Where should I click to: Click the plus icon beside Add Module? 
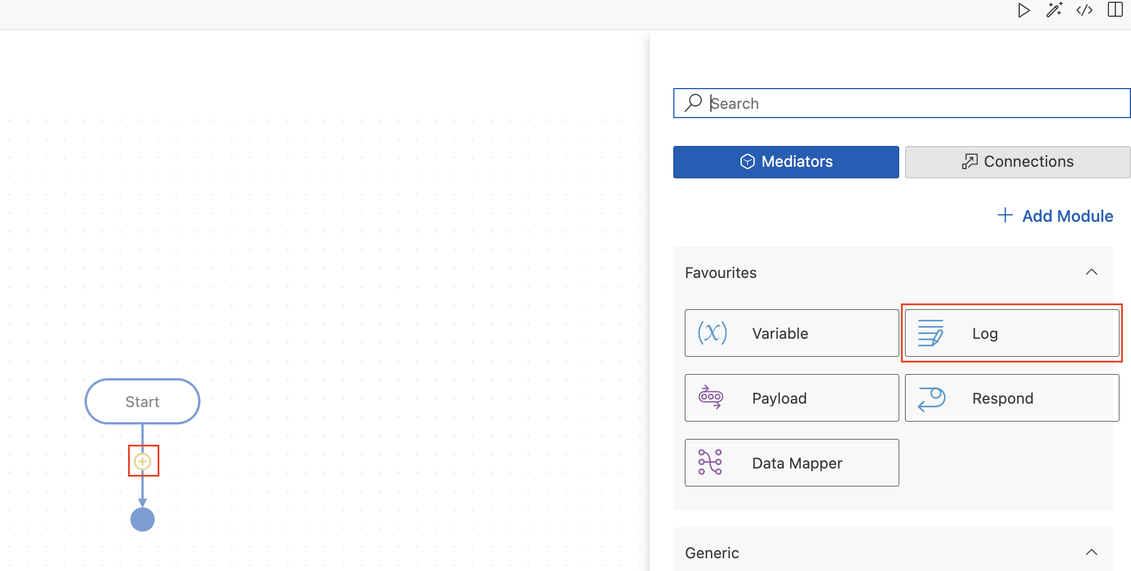tap(1005, 215)
